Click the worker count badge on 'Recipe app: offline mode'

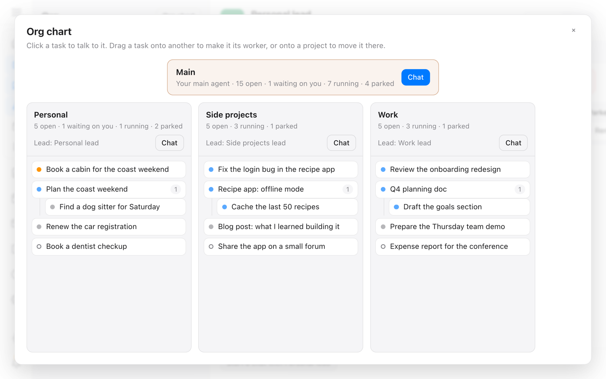point(348,189)
